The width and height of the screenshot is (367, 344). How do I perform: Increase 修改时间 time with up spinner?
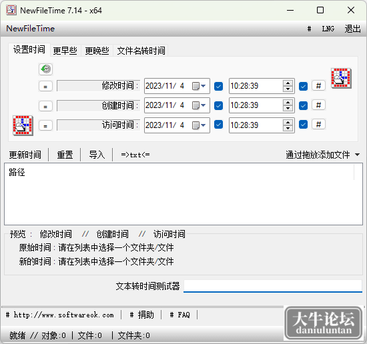(x=288, y=83)
